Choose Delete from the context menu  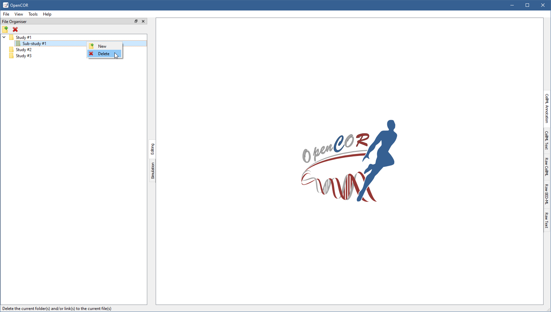pyautogui.click(x=104, y=54)
